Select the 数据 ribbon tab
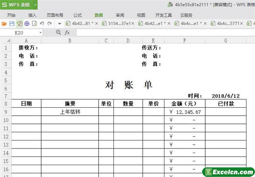Image resolution: width=255 pixels, height=177 pixels. point(99,15)
